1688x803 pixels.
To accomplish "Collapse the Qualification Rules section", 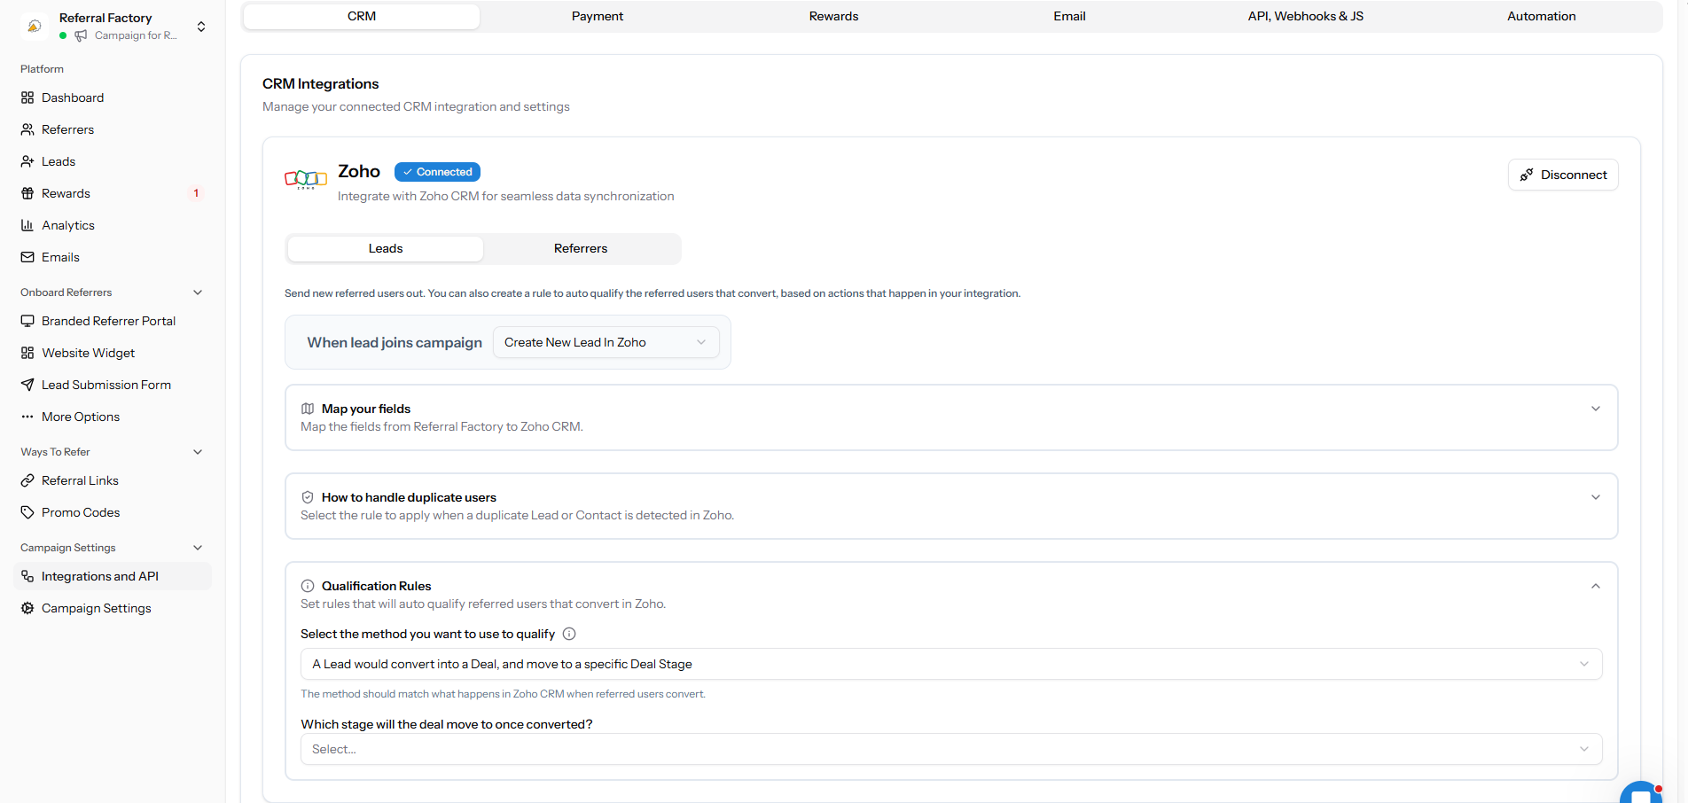I will pyautogui.click(x=1596, y=586).
